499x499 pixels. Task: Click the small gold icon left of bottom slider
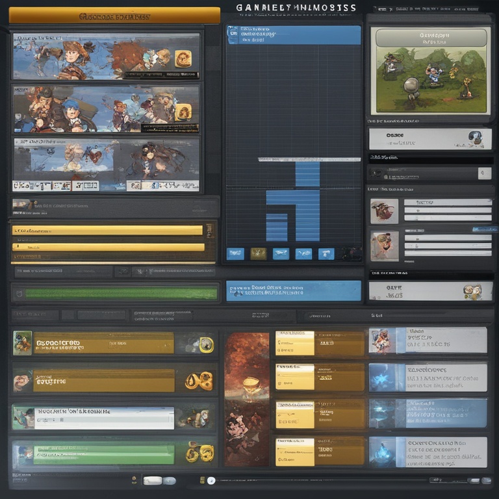tap(202, 481)
